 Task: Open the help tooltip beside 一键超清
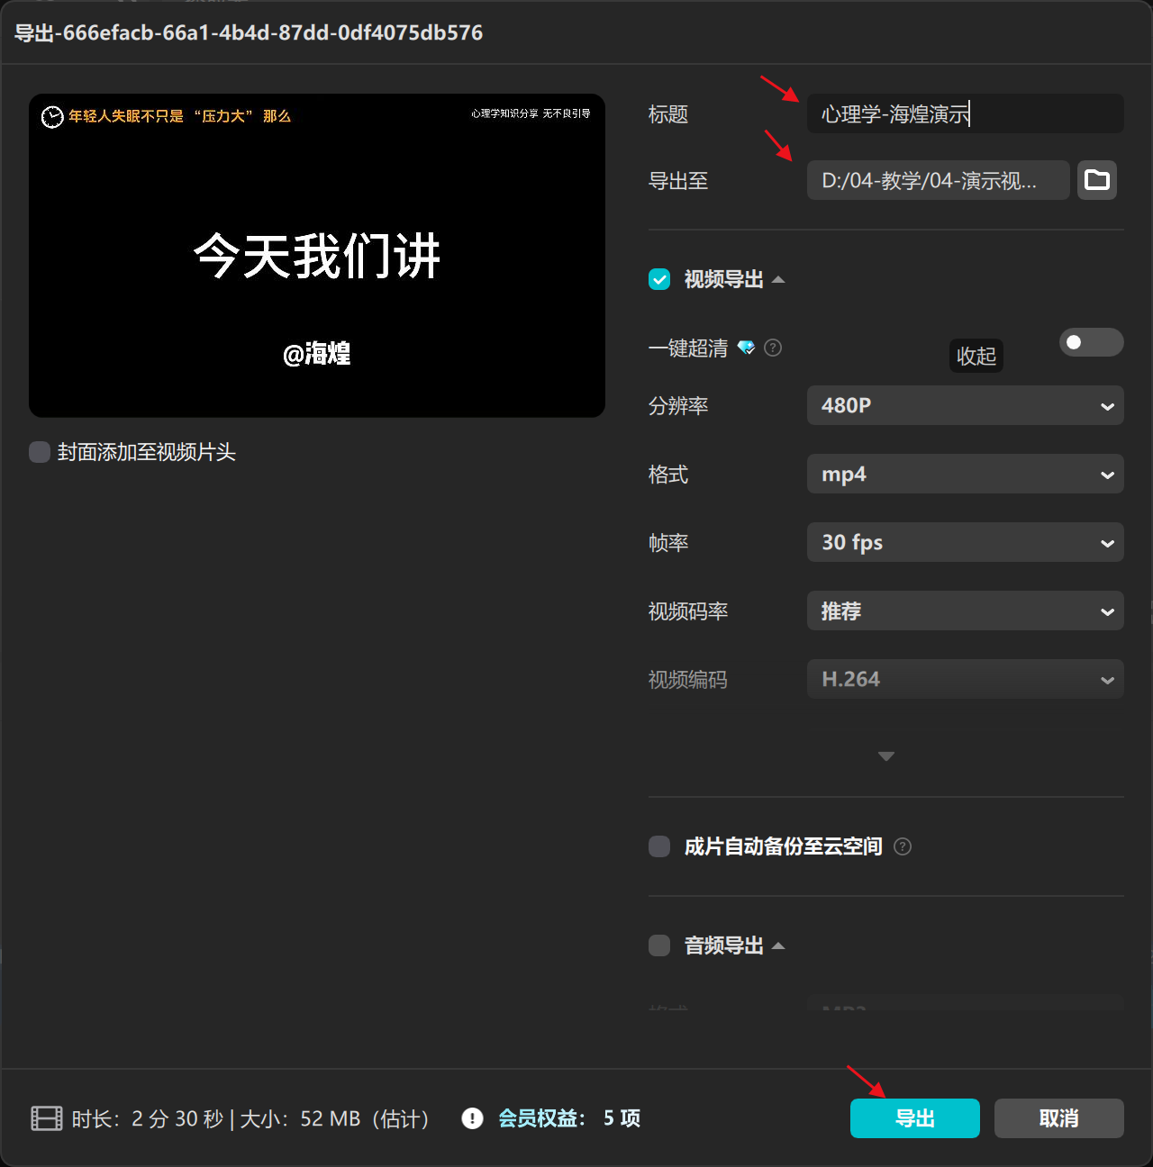click(x=772, y=348)
